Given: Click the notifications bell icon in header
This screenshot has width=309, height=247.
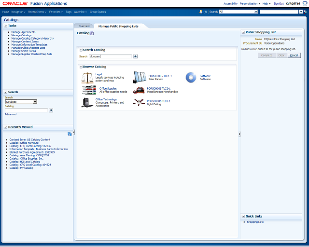Looking at the screenshot, I should click(x=201, y=12).
